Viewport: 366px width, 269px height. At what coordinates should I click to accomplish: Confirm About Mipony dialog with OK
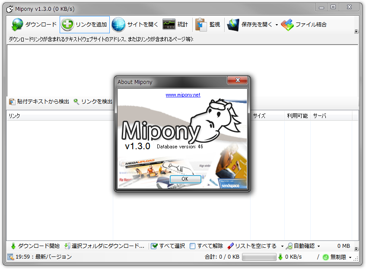click(185, 179)
